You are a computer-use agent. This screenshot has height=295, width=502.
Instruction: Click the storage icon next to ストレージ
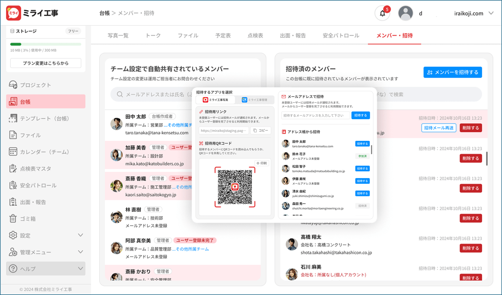12,31
